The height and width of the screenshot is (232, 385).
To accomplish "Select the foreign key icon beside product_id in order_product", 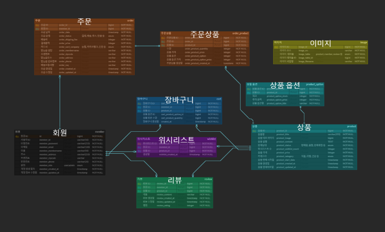I will tap(163, 46).
